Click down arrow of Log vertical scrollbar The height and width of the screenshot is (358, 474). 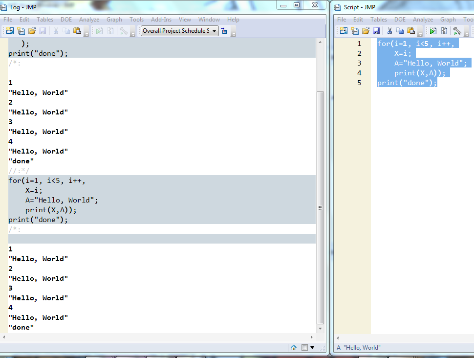[320, 328]
